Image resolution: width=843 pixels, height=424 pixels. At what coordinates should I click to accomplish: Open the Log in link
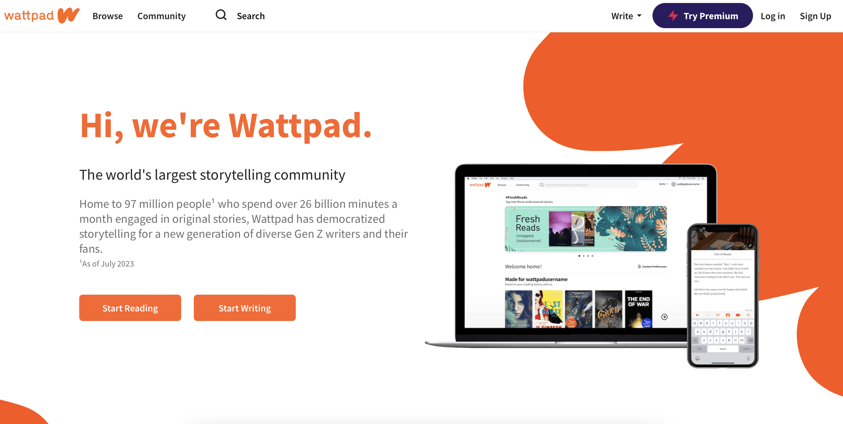click(x=772, y=16)
